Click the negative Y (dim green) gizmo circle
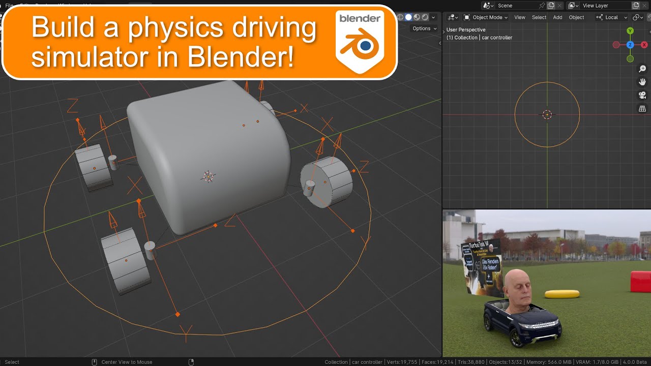The image size is (651, 366). pyautogui.click(x=630, y=59)
